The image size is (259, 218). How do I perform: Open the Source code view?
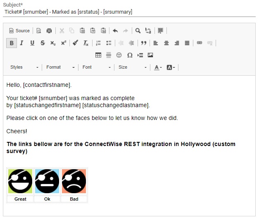19,31
